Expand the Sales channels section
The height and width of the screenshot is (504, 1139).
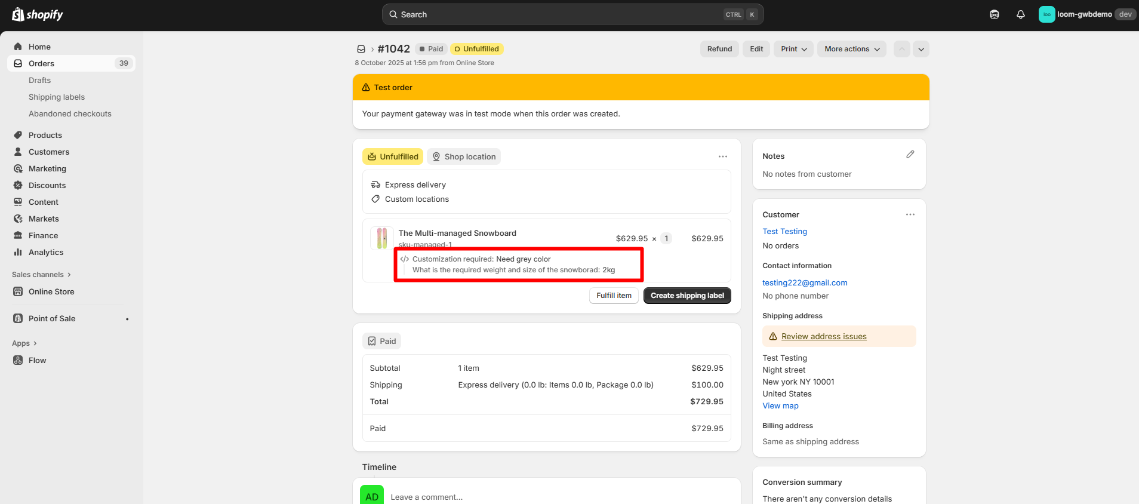tap(41, 275)
